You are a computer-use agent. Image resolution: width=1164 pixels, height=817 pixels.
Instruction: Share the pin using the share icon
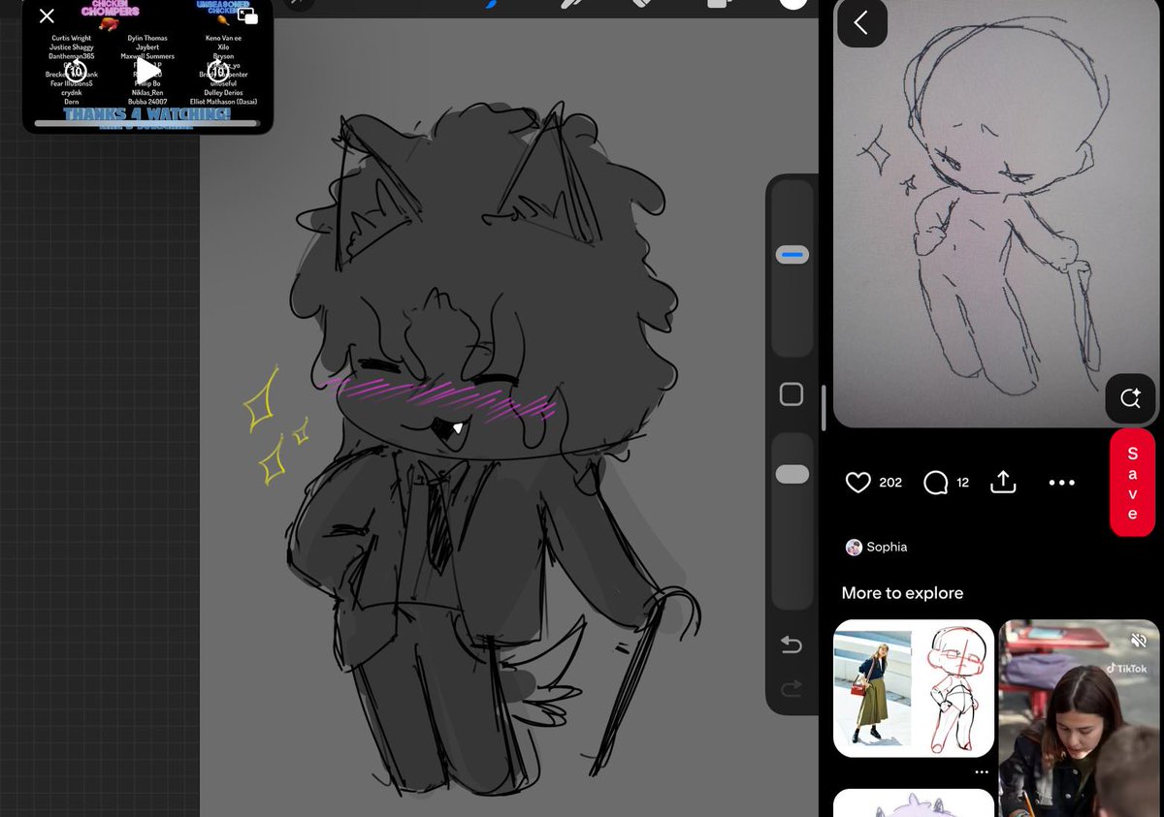[1003, 482]
